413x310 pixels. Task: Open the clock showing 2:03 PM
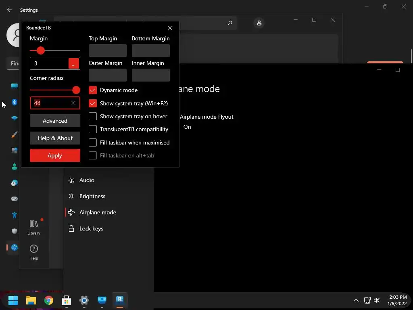click(397, 300)
